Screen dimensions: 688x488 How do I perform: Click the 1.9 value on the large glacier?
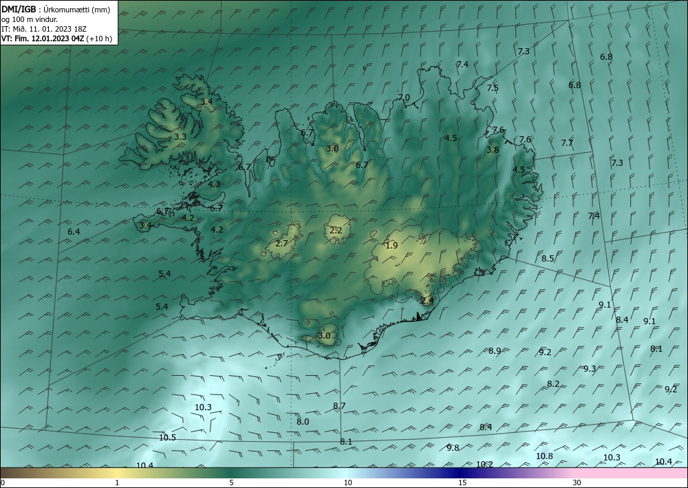coord(391,245)
